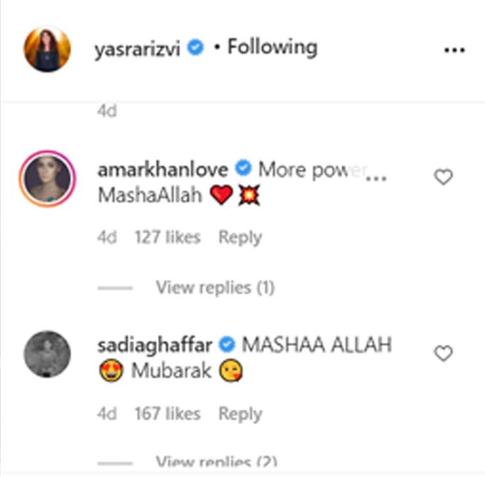Reply to sadiaghaffar's comment
Image resolution: width=485 pixels, height=477 pixels.
pyautogui.click(x=241, y=413)
